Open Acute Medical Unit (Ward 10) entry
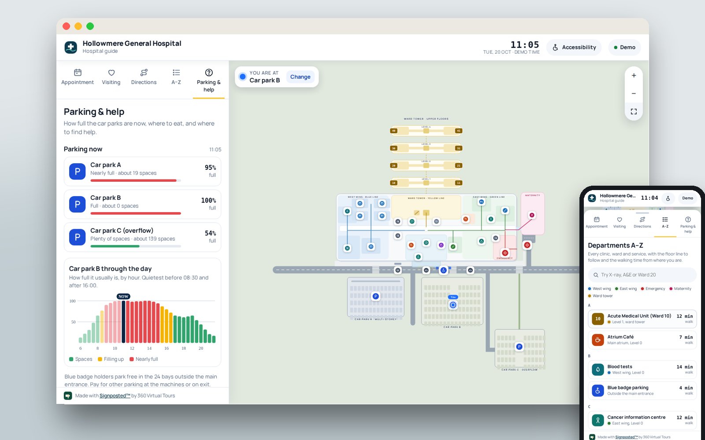This screenshot has height=440, width=705. (642, 319)
